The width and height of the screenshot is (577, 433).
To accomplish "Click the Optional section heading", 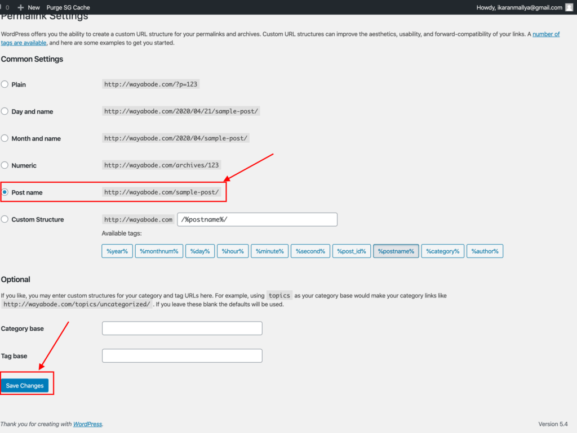I will (x=15, y=279).
